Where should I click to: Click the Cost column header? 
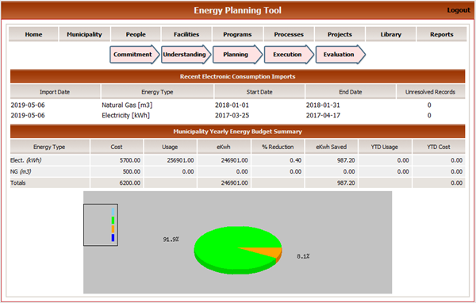click(117, 147)
